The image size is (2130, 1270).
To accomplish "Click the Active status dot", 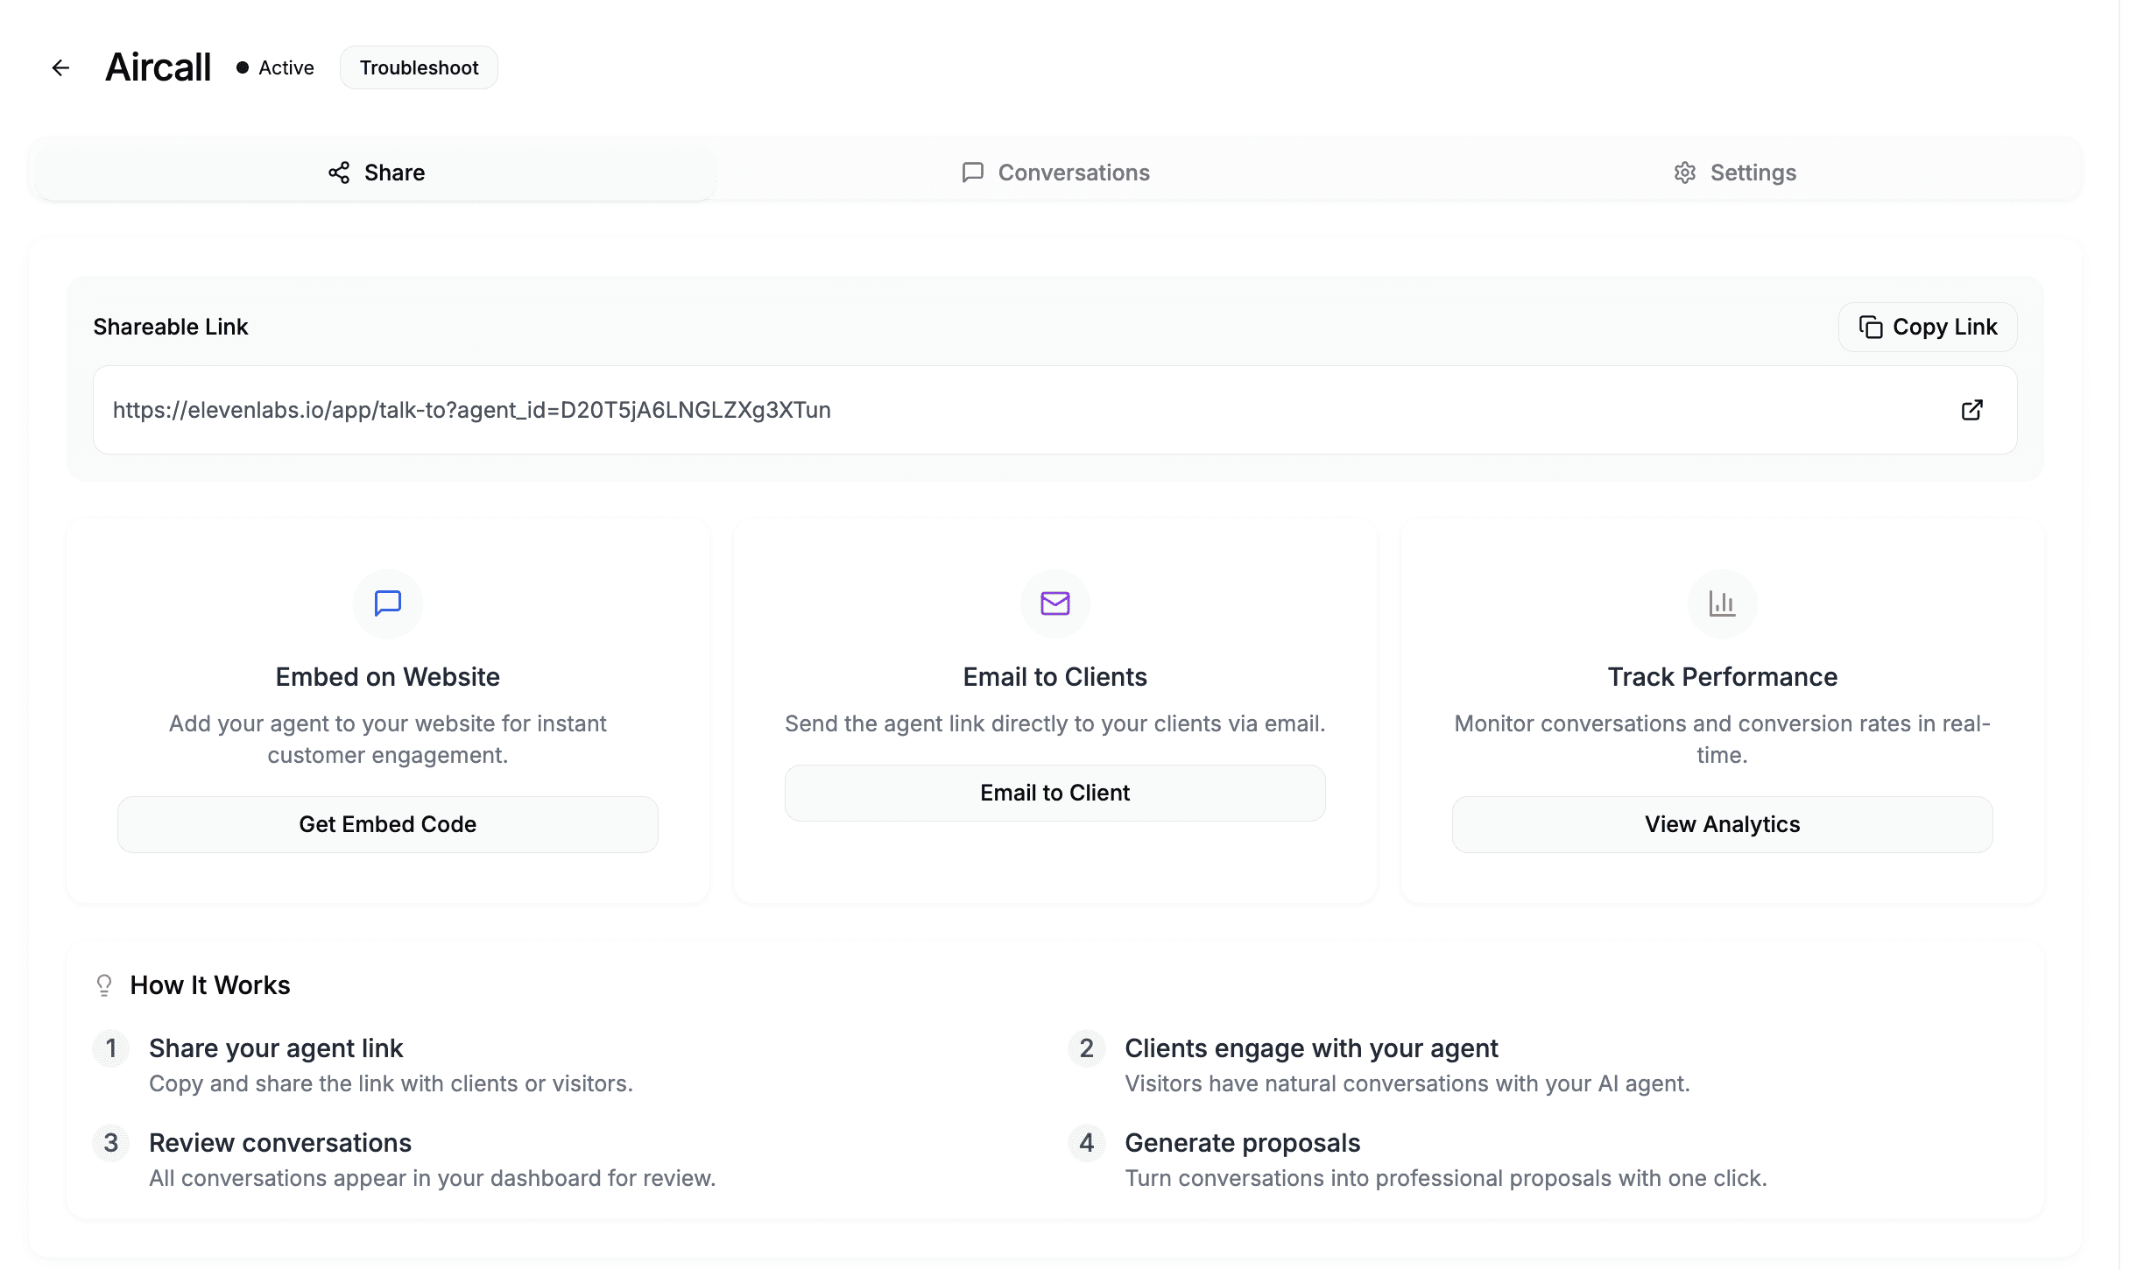I will click(243, 67).
